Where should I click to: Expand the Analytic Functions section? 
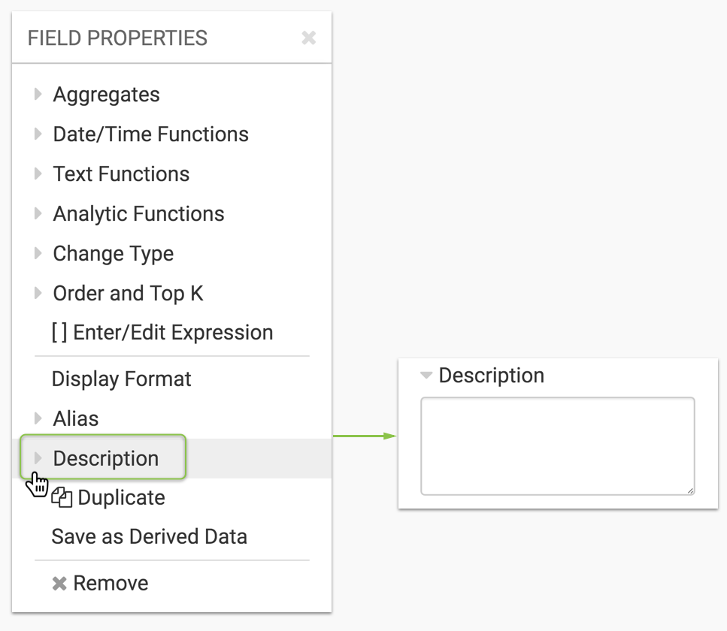pyautogui.click(x=38, y=214)
